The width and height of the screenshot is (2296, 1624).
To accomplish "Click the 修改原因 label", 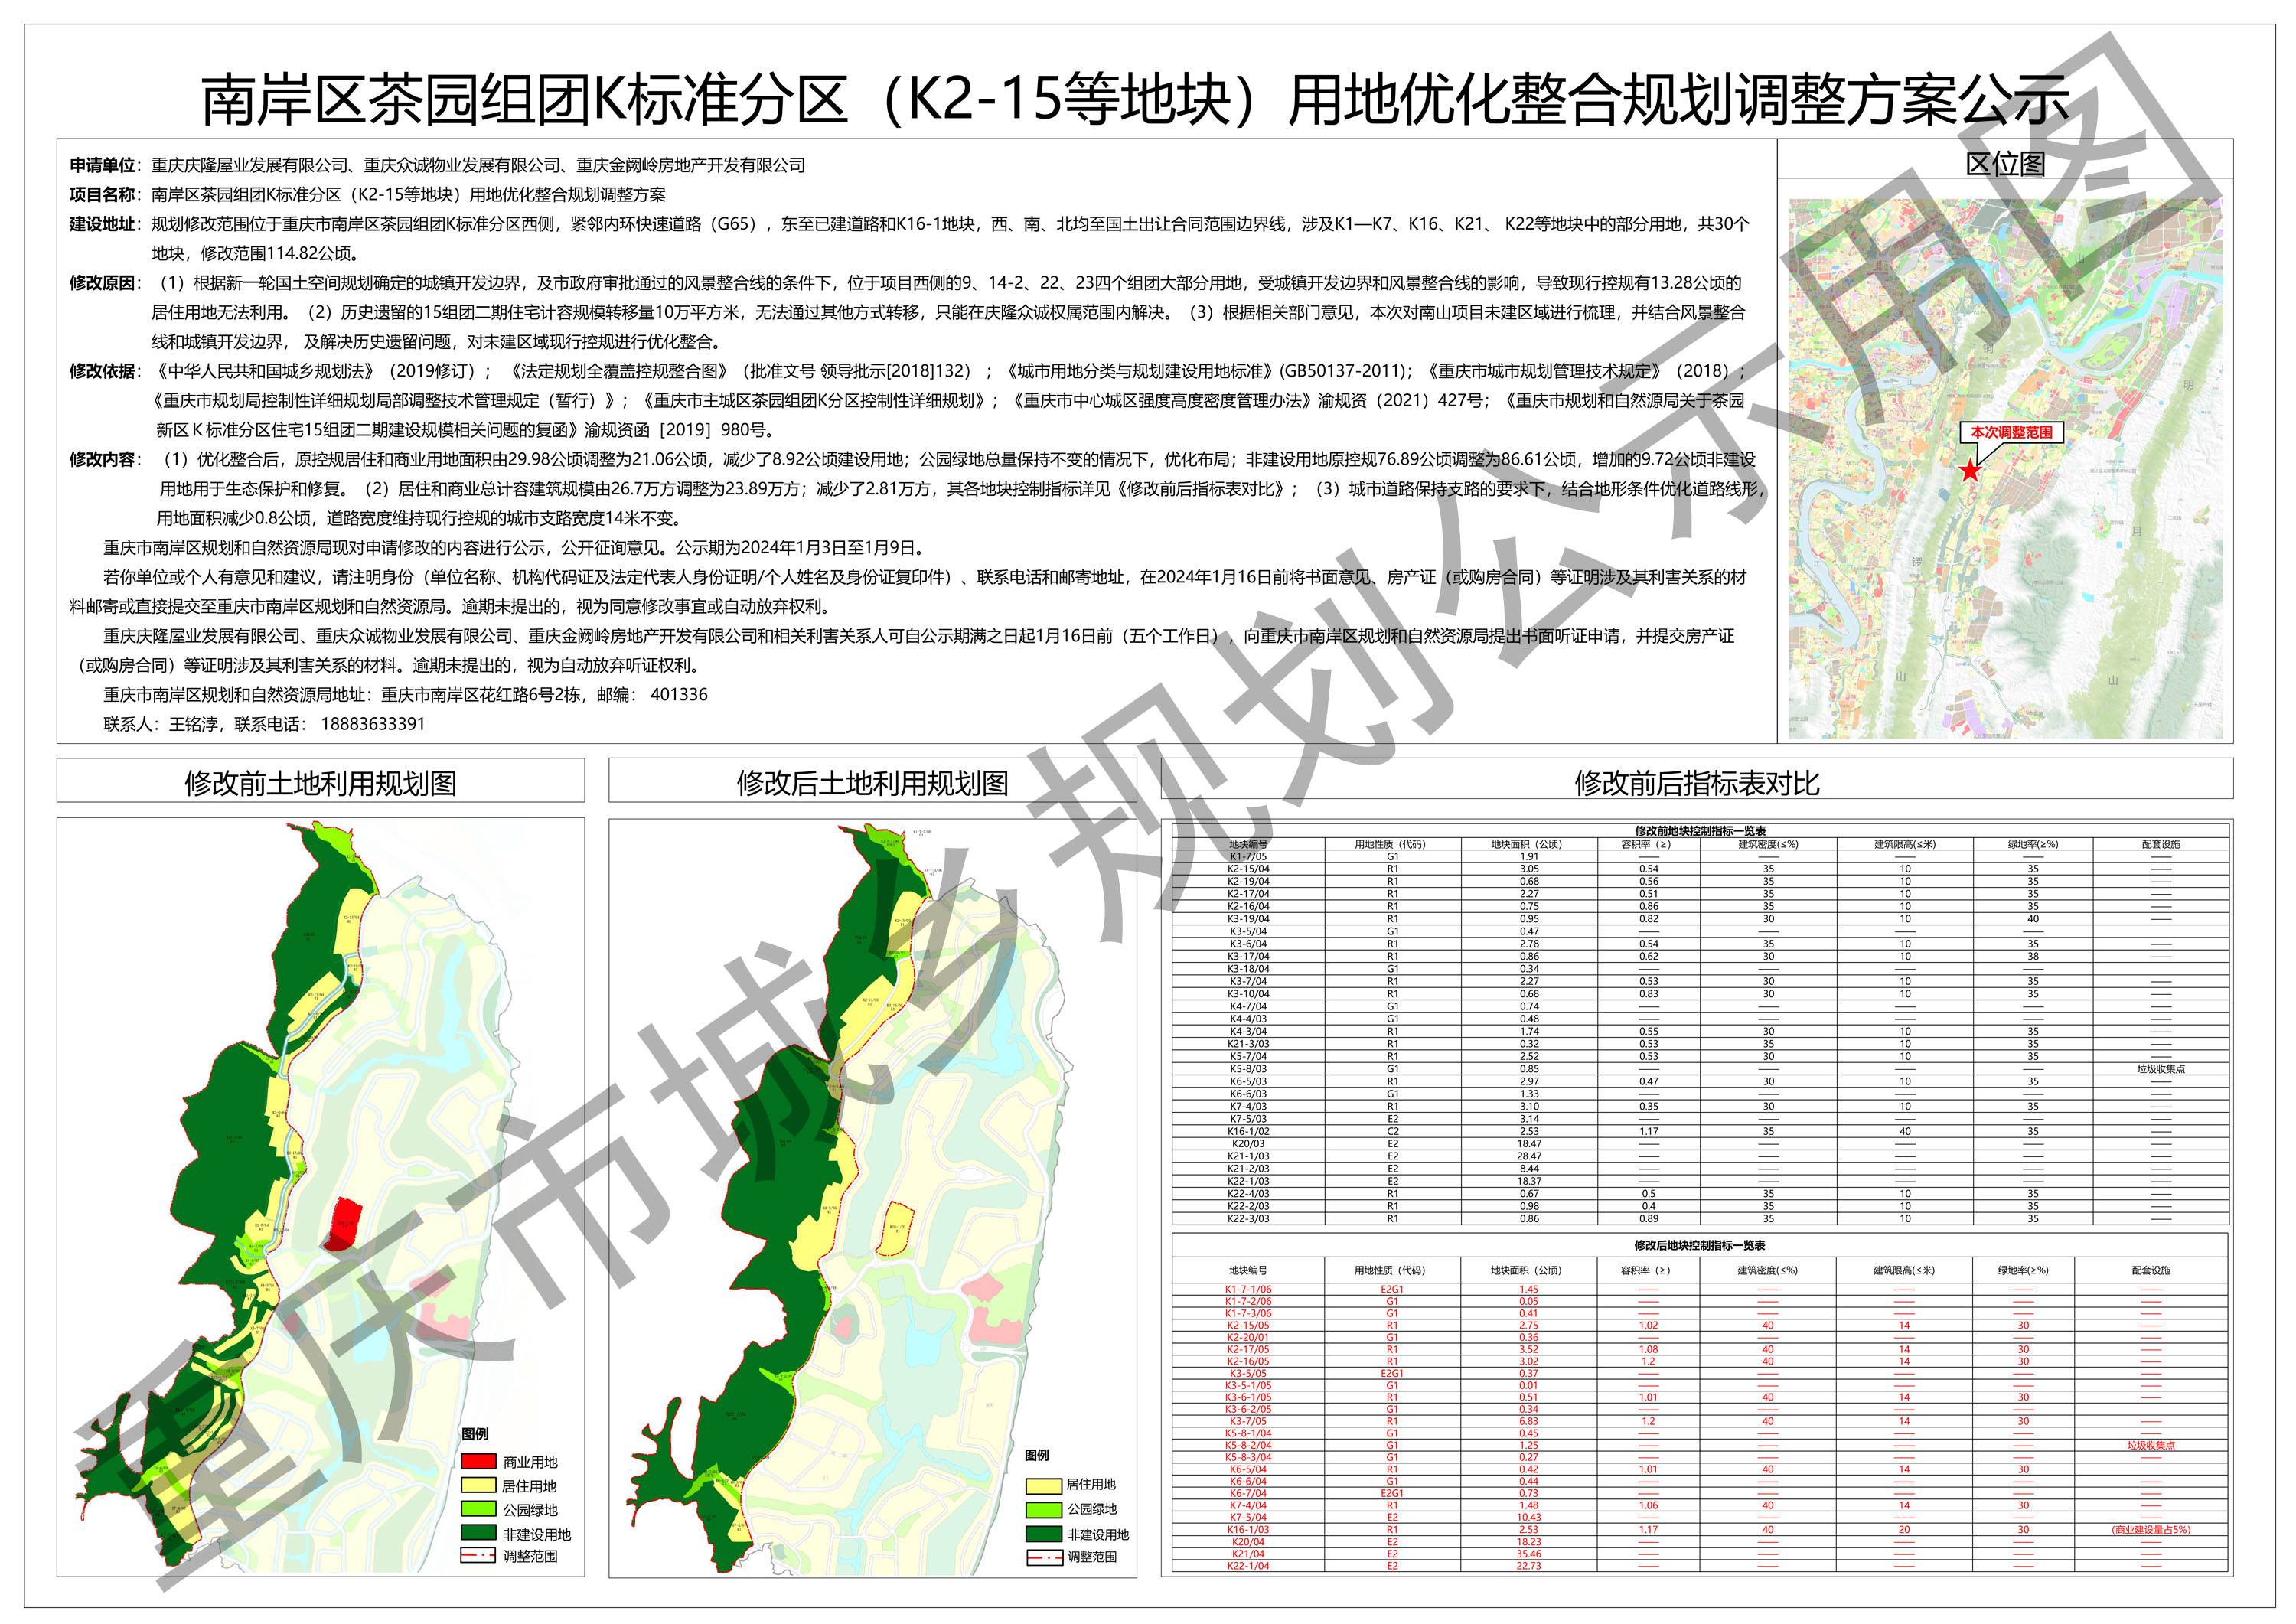I will (x=102, y=283).
